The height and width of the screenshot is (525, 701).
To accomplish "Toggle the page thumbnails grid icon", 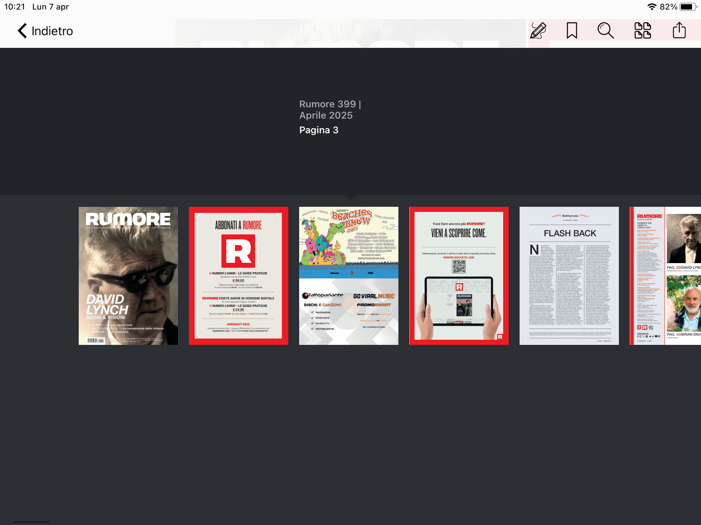I will (x=643, y=31).
